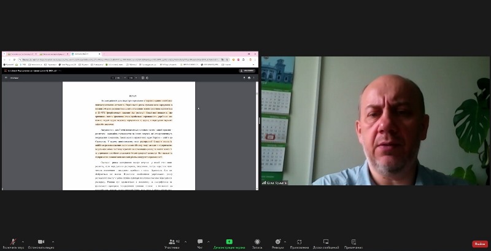
Task: Close the active third browser tab
Action: point(99,54)
